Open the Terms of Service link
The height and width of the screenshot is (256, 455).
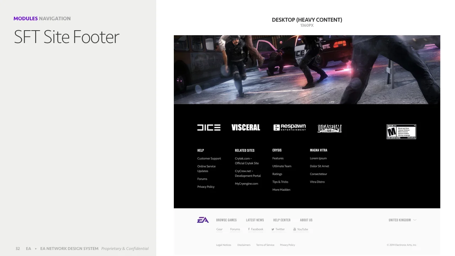[265, 245]
